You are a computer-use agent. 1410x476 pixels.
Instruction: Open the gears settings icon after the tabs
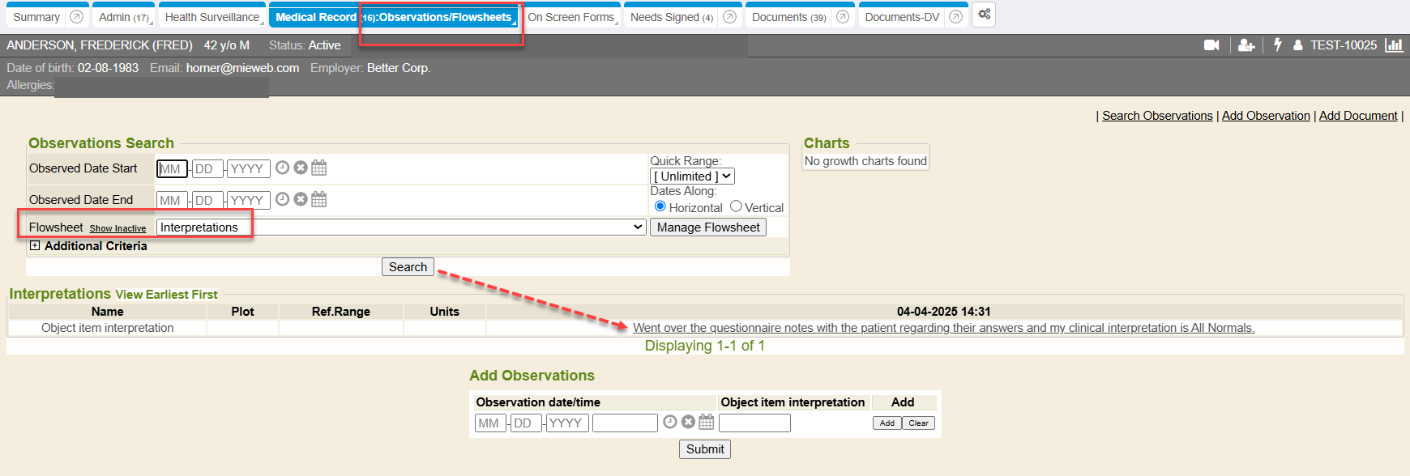click(x=984, y=15)
